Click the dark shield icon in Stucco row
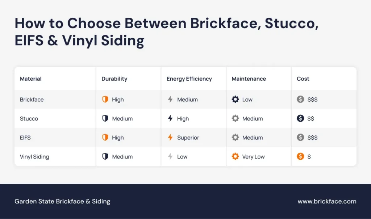Screen dimensions: 371x219 (x=105, y=118)
